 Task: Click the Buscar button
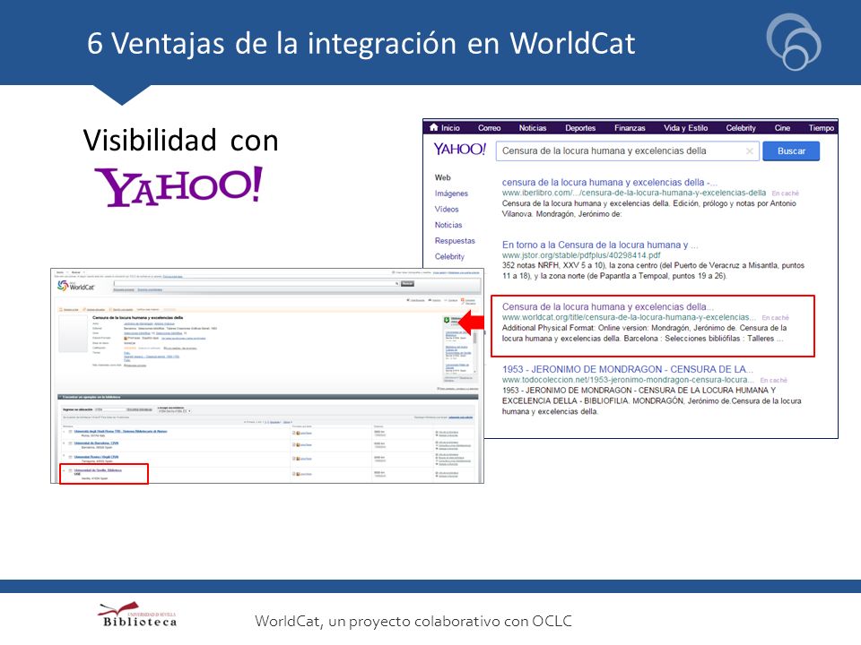coord(791,150)
